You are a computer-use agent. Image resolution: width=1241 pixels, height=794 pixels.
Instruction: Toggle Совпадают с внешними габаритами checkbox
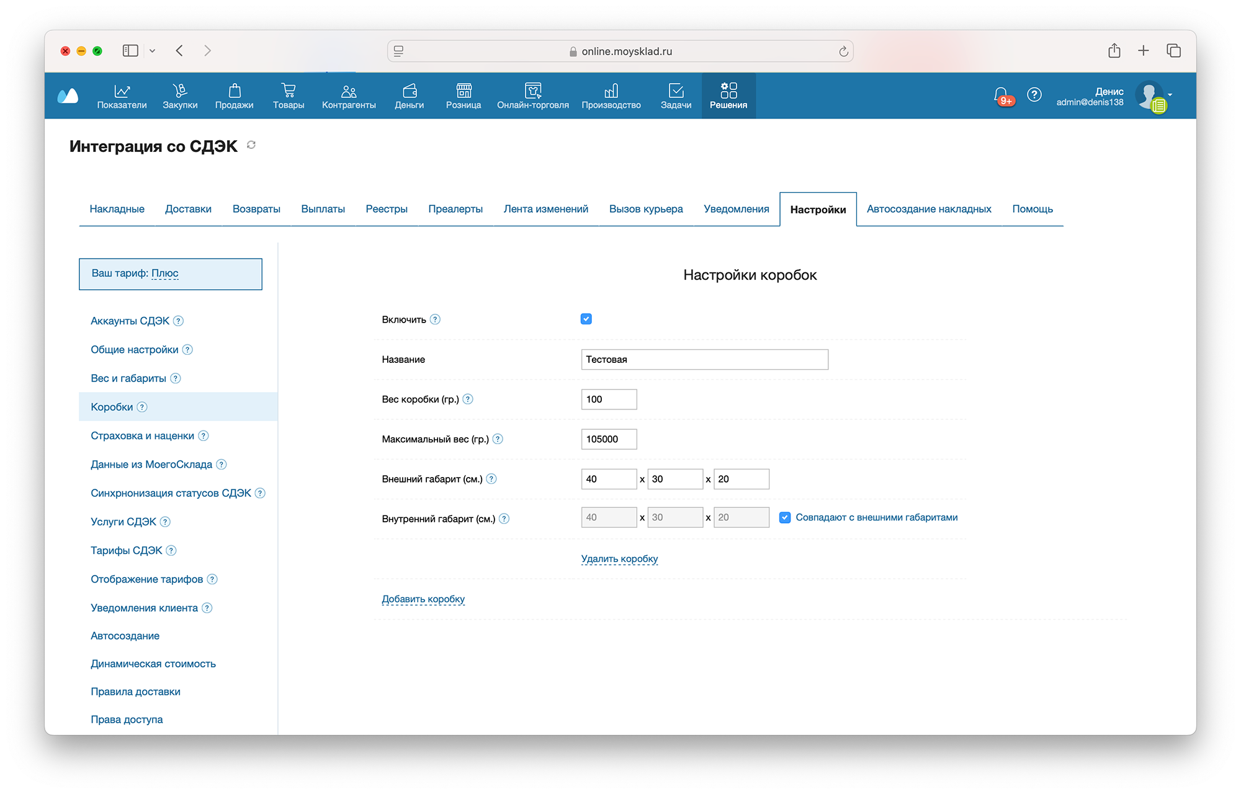[x=785, y=517]
